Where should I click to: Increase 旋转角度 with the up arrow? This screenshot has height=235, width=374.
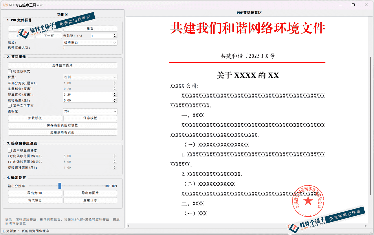115,99
